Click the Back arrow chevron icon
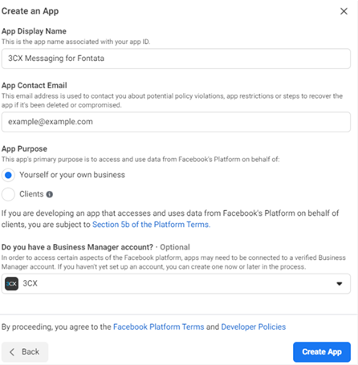The height and width of the screenshot is (365, 358). click(x=12, y=352)
